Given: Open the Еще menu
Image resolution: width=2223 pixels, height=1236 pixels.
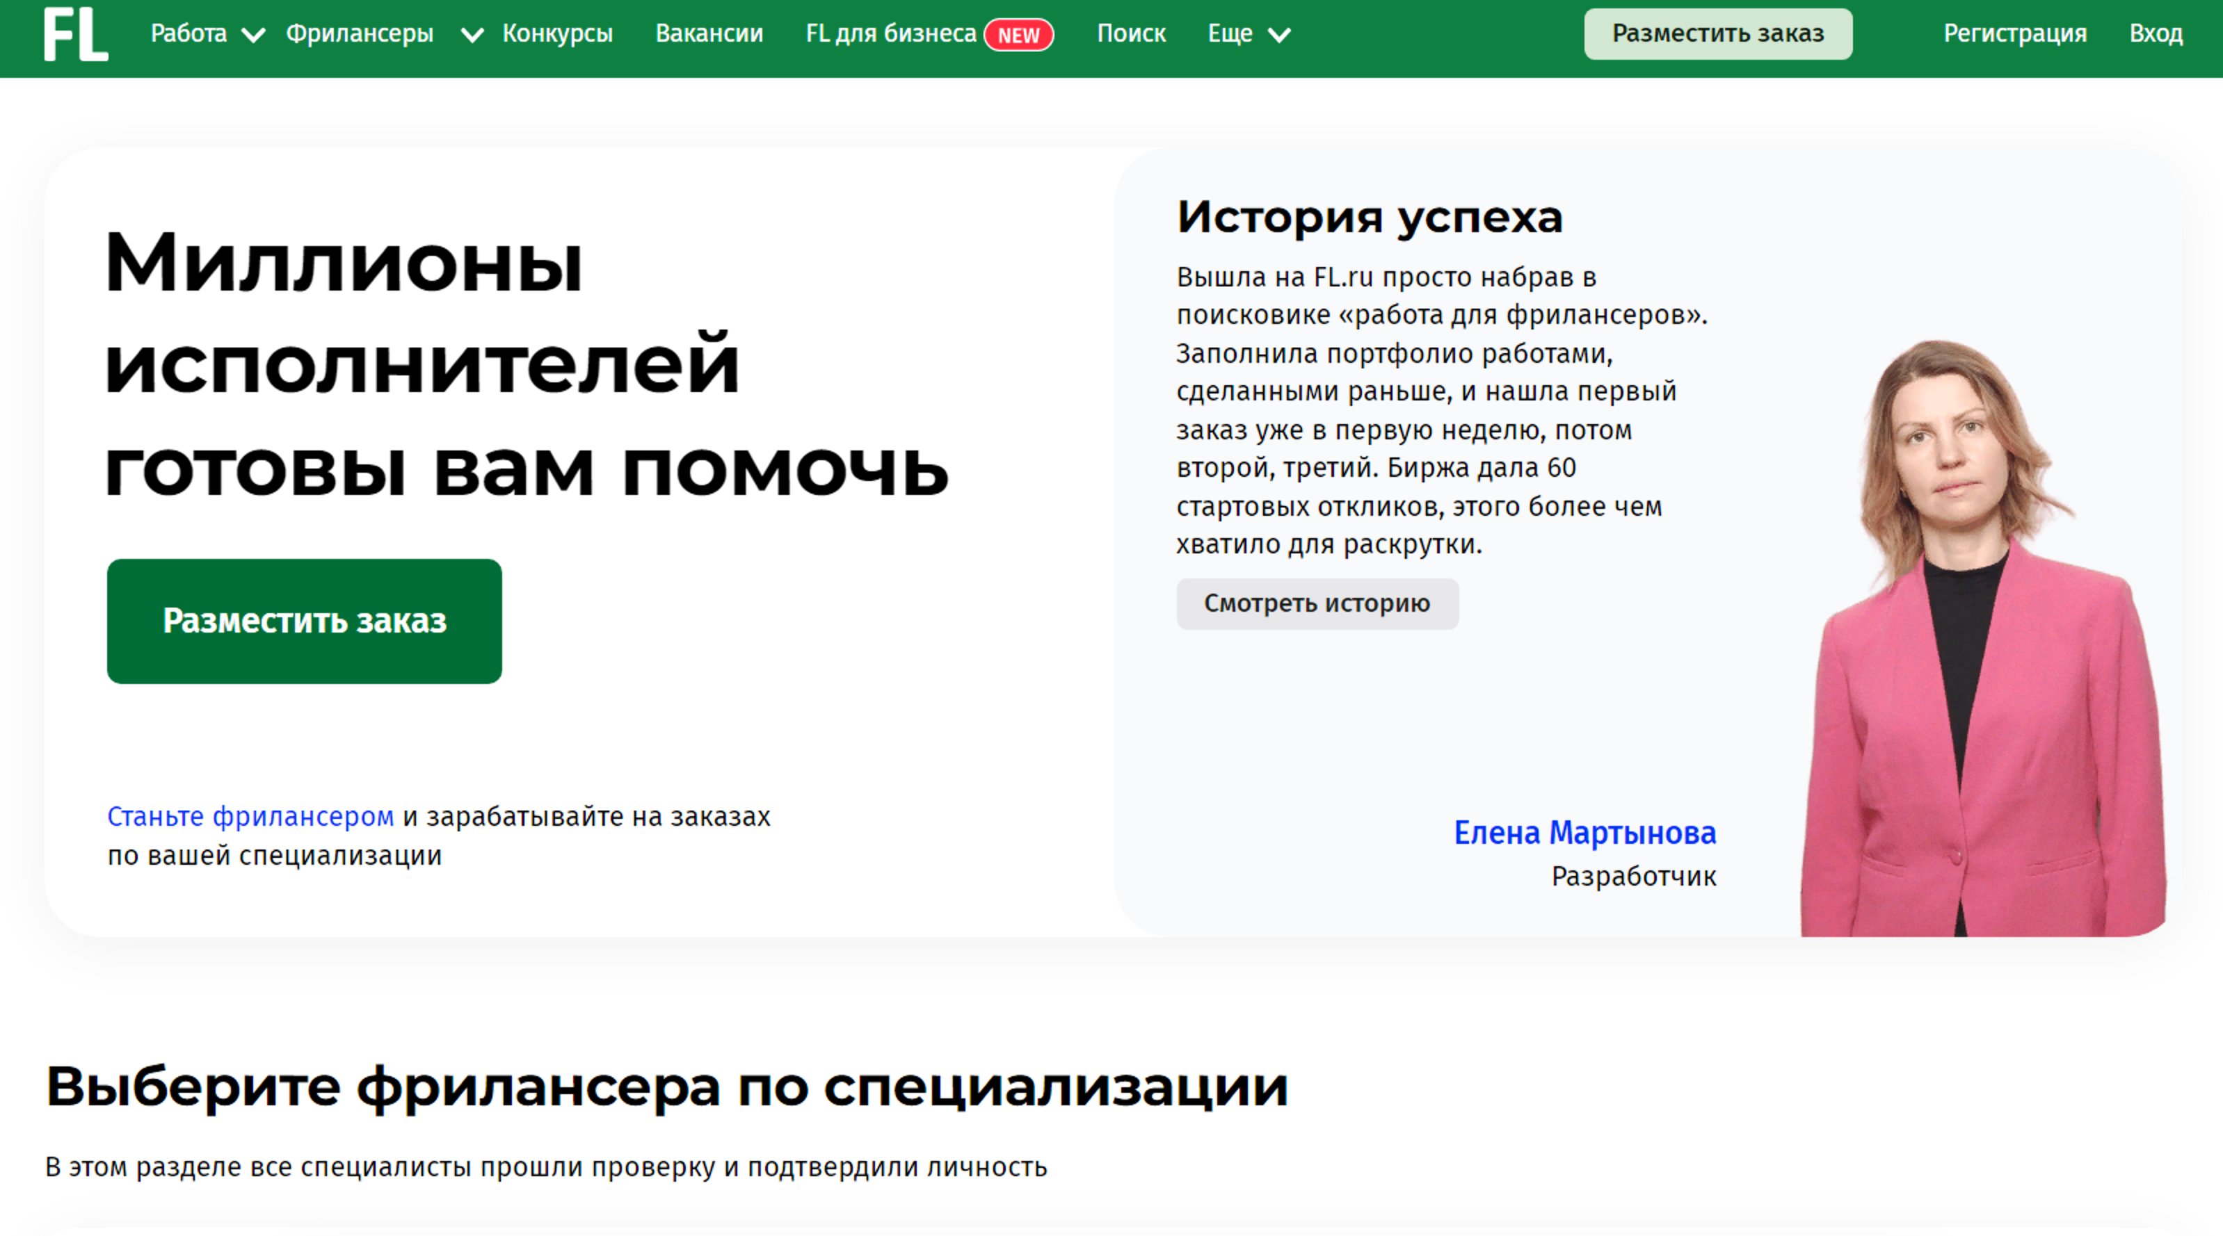Looking at the screenshot, I should [1230, 33].
